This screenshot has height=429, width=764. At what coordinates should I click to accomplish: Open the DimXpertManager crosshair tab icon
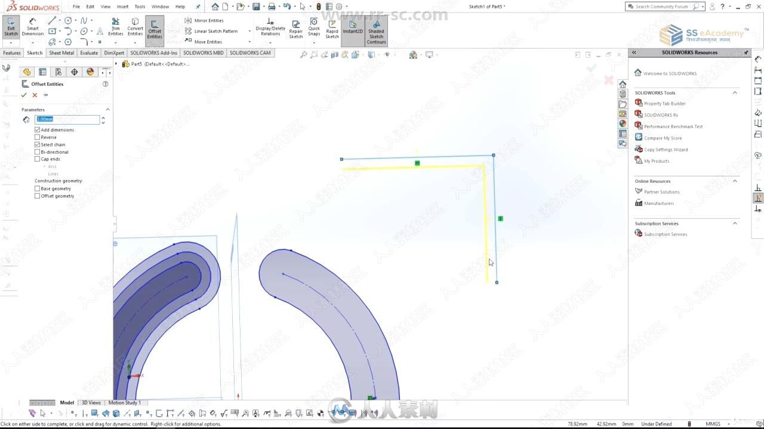(x=74, y=71)
